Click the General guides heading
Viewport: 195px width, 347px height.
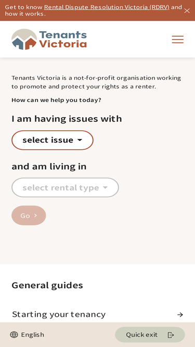coord(47,285)
